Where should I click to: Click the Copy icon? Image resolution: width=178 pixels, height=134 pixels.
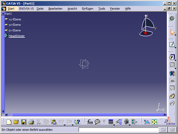[x=46, y=122]
